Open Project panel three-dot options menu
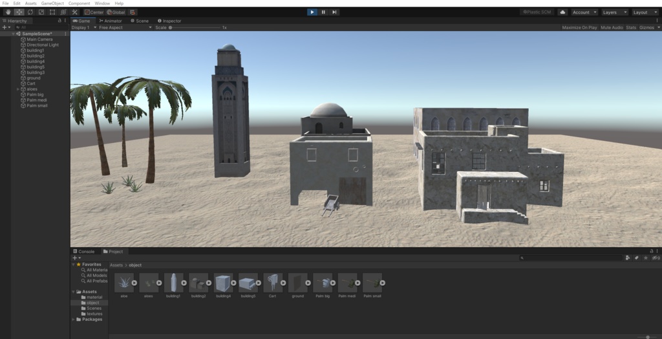 tap(657, 251)
